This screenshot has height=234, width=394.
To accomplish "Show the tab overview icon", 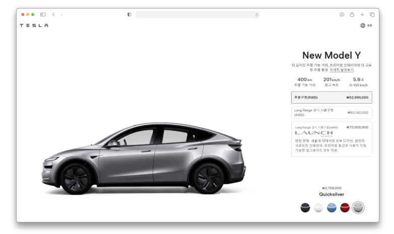I will pyautogui.click(x=372, y=15).
